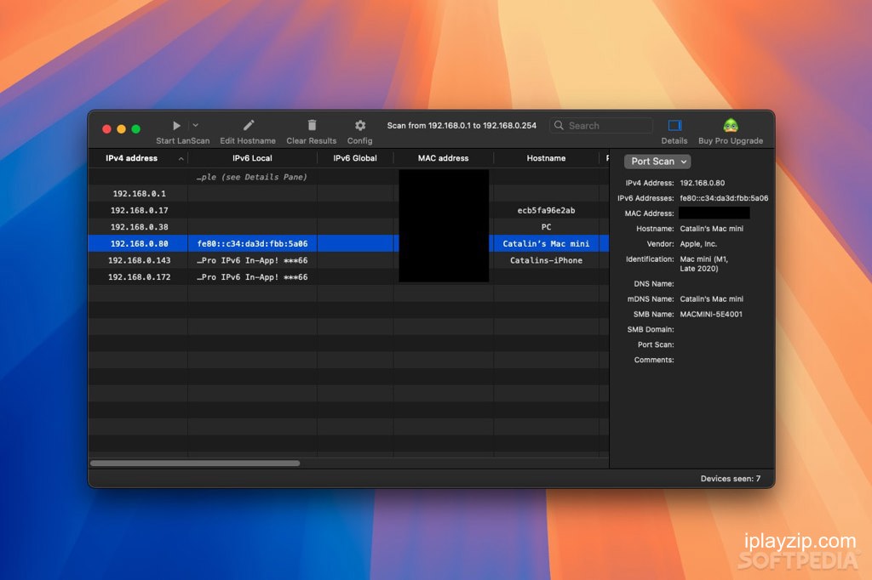Click IPv6 In-App cell in 192.168.0.143 row
872x580 pixels.
tap(252, 260)
